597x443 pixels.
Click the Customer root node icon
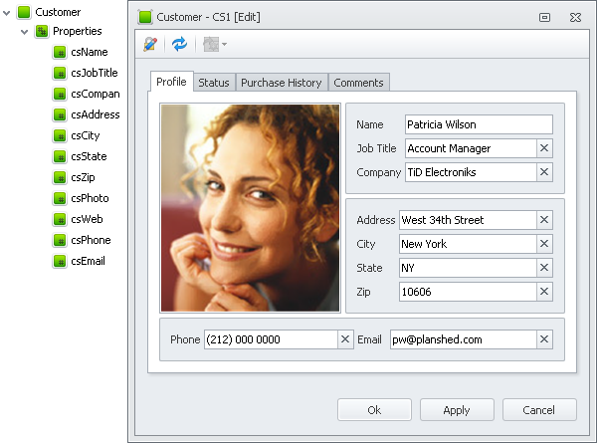pyautogui.click(x=24, y=12)
